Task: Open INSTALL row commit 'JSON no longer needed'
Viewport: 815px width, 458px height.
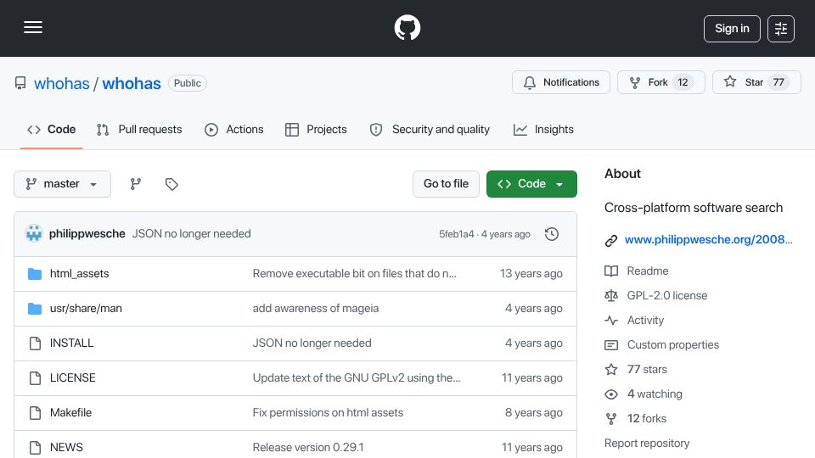Action: tap(312, 343)
